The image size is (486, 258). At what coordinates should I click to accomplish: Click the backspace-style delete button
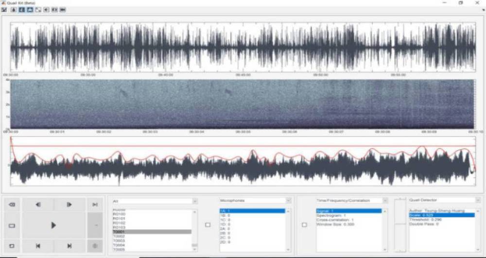12,205
